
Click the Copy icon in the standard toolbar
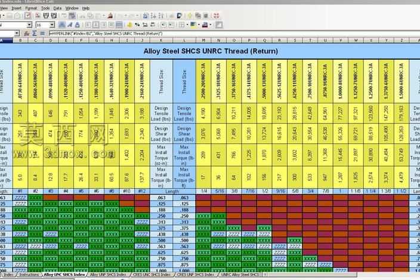91,16
